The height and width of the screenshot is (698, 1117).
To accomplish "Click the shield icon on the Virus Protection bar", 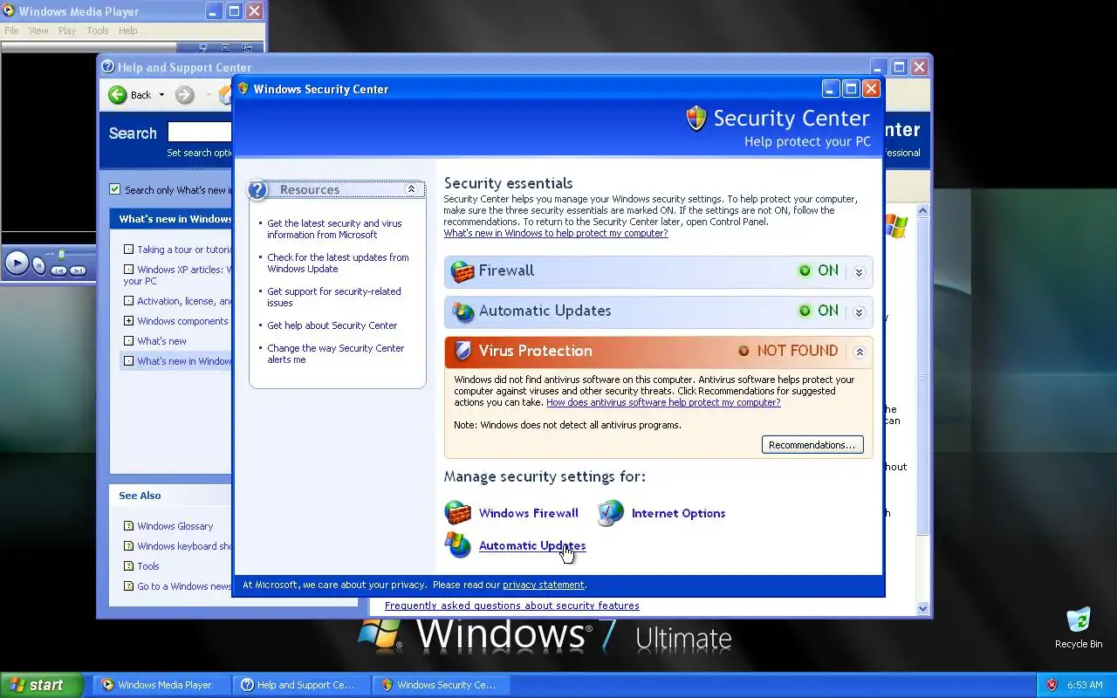I will (x=463, y=351).
